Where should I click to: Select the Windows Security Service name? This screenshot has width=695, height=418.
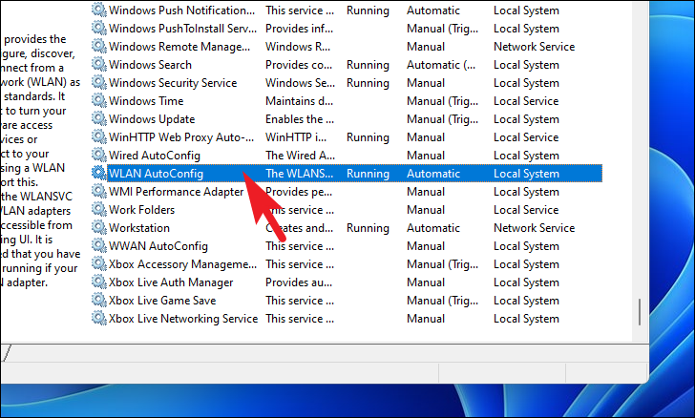(x=173, y=83)
